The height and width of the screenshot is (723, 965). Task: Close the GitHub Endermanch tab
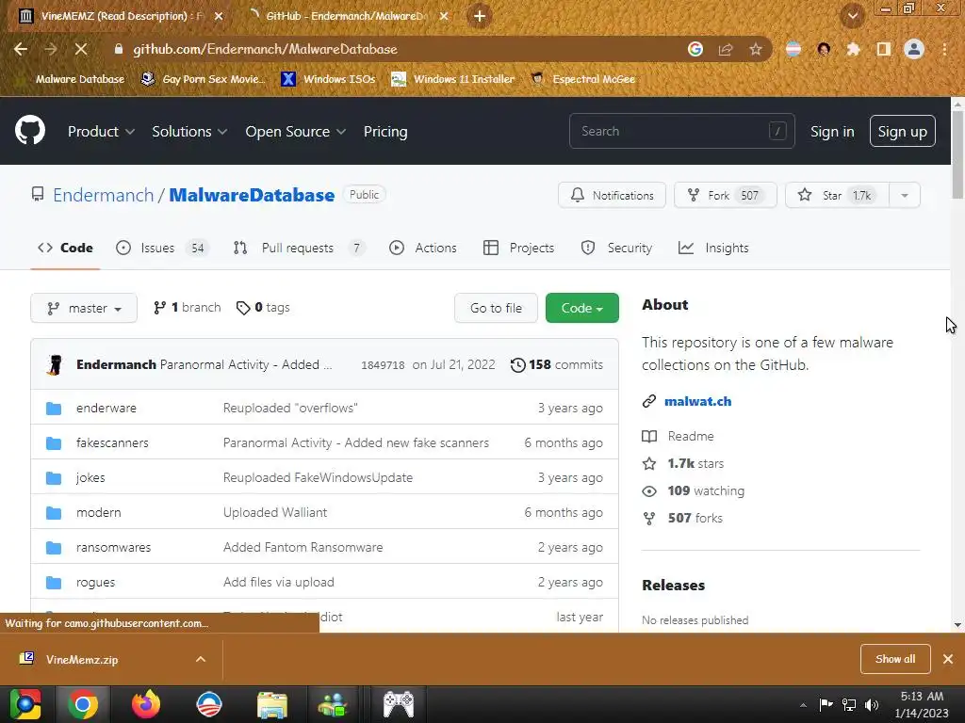444,16
